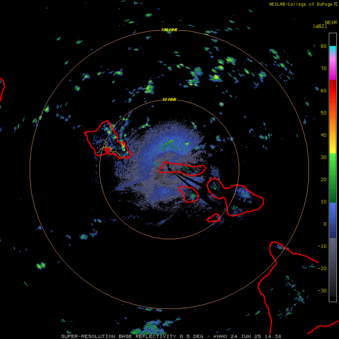Click the 100 NMI range ring label

coord(169,30)
